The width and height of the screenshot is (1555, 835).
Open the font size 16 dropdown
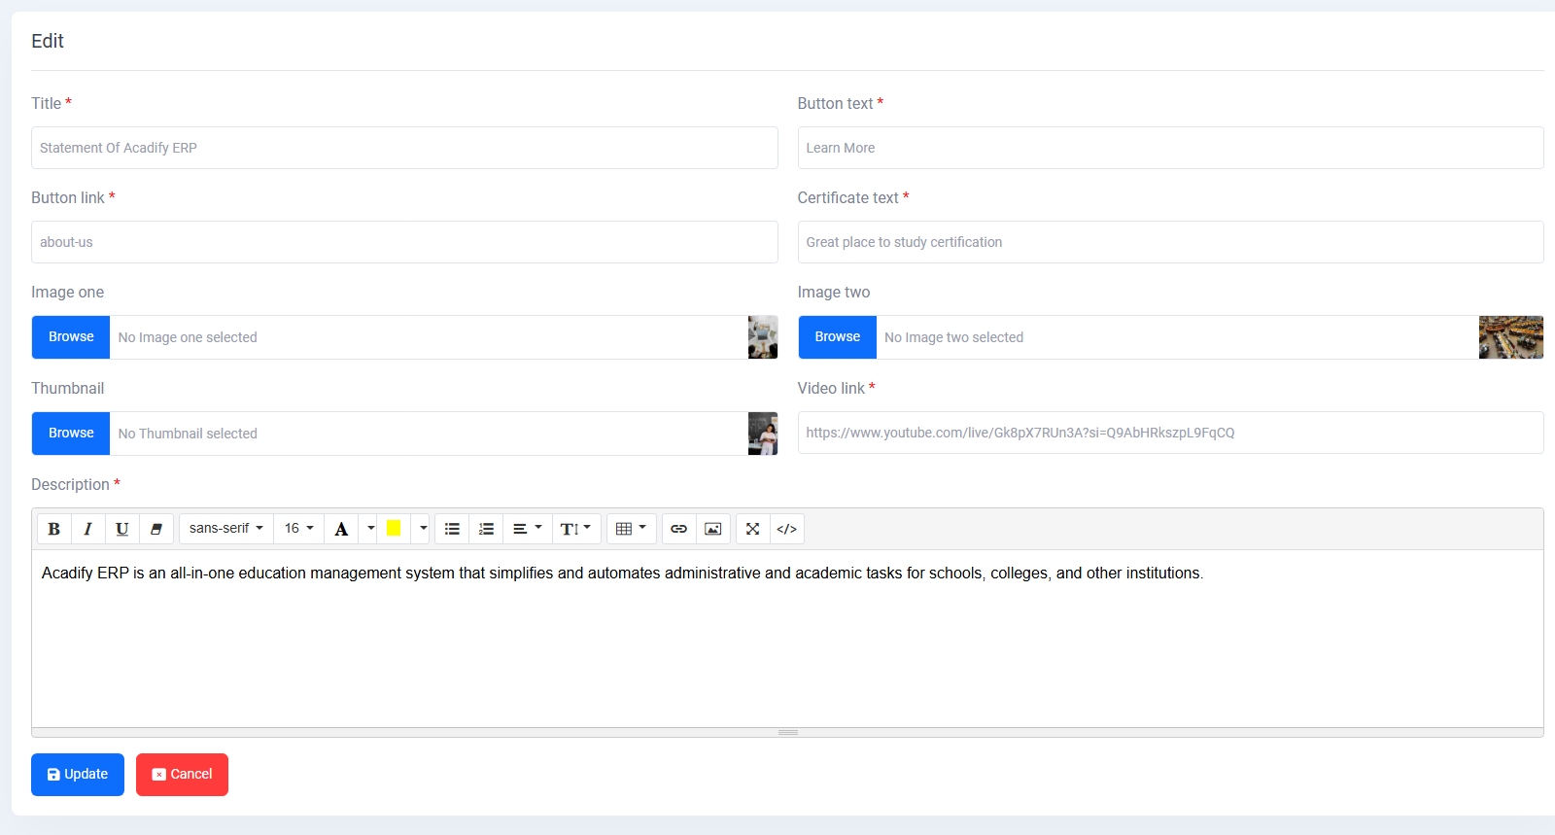[x=298, y=529]
